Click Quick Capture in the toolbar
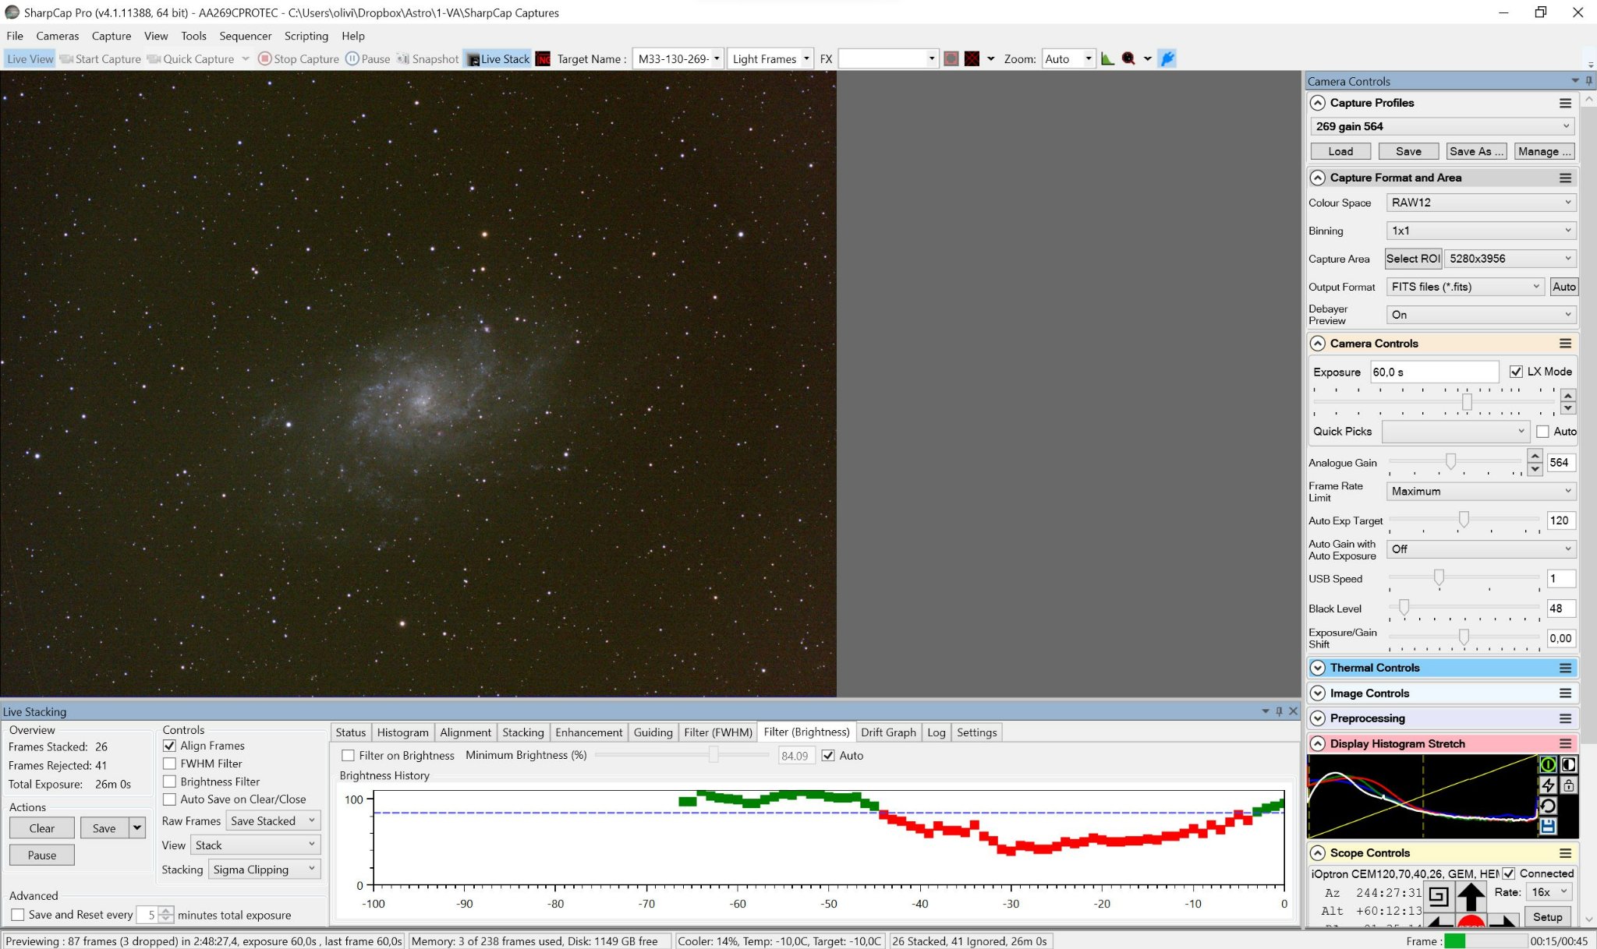The image size is (1597, 949). coord(191,58)
